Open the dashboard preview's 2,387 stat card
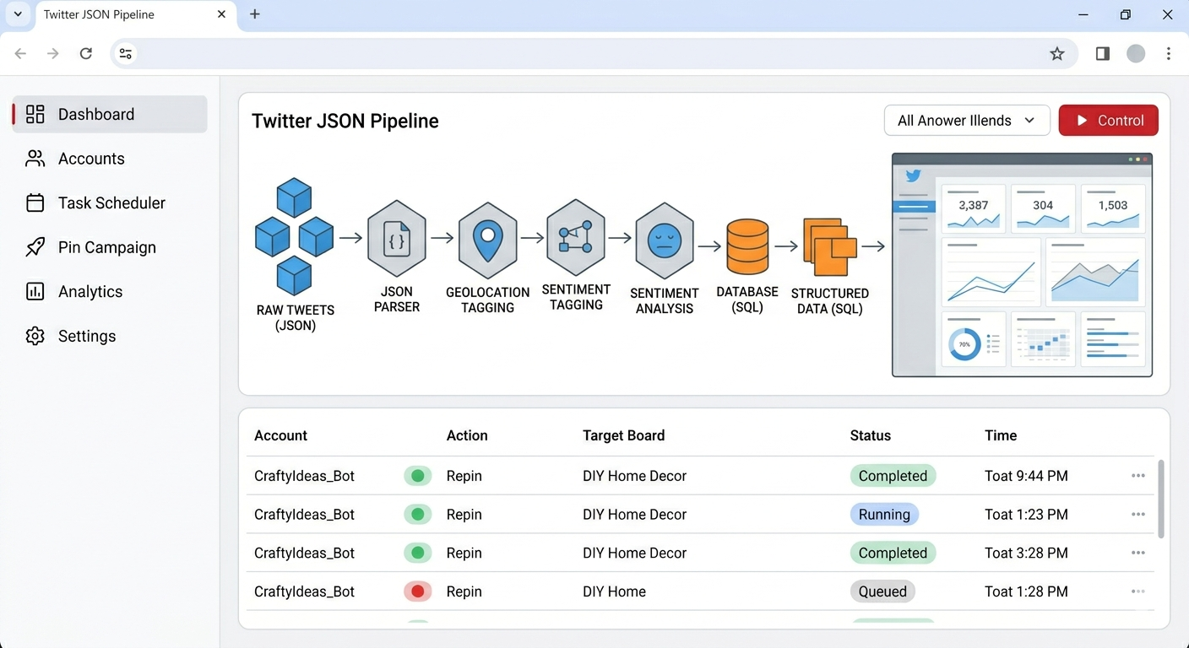Viewport: 1189px width, 648px height. (x=974, y=208)
